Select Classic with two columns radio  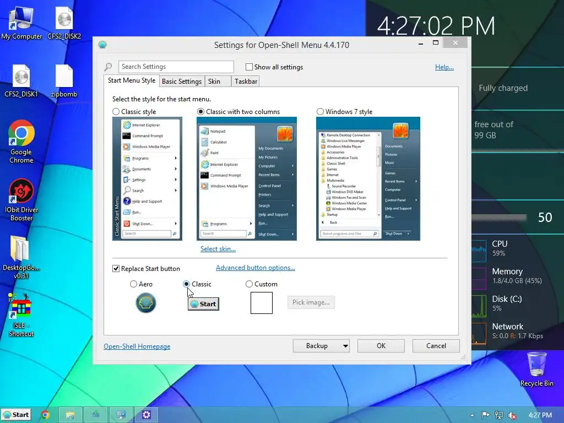coord(200,111)
